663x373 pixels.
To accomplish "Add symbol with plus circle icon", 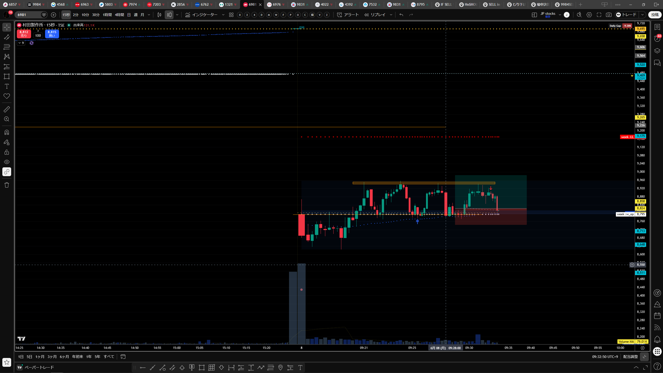I will click(53, 15).
